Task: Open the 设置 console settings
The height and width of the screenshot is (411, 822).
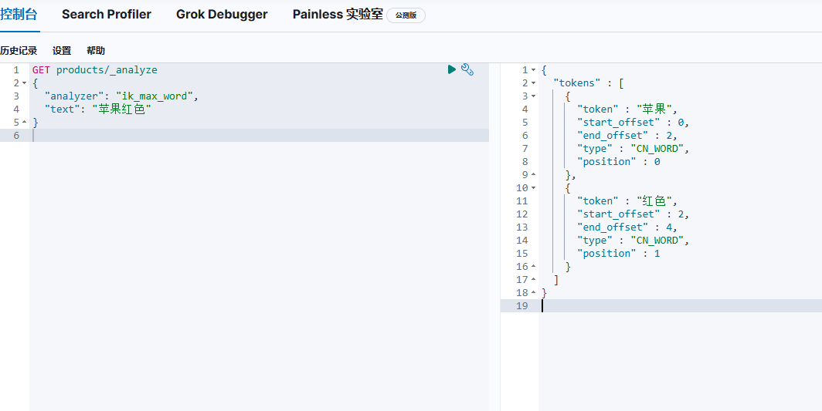Action: coord(62,51)
